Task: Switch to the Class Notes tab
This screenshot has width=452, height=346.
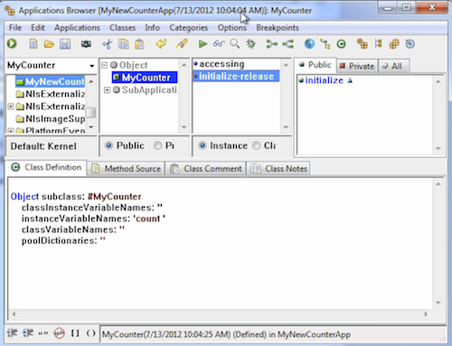Action: (x=278, y=169)
